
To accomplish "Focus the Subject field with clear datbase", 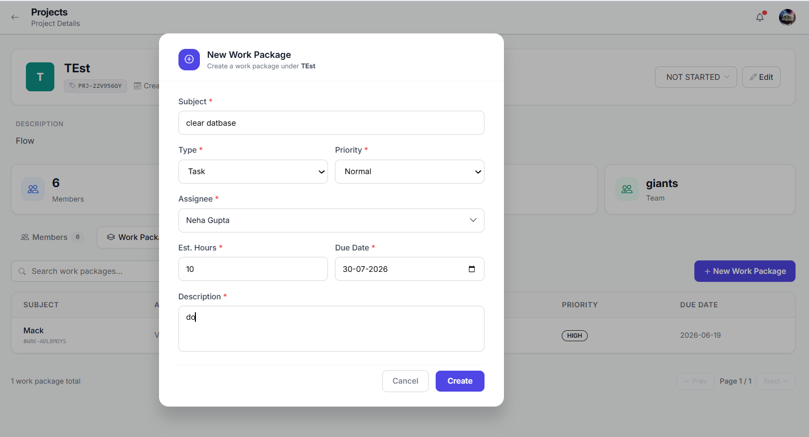I will (331, 123).
